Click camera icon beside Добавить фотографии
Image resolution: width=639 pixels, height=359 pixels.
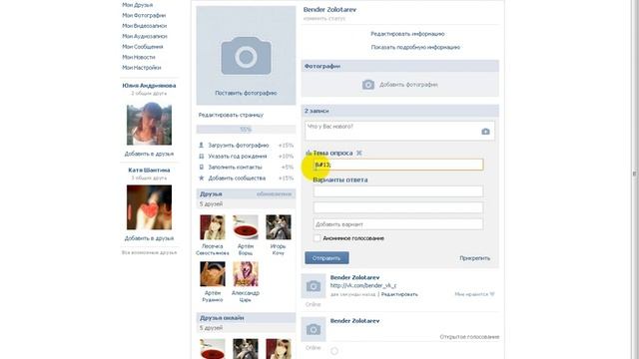pyautogui.click(x=368, y=85)
